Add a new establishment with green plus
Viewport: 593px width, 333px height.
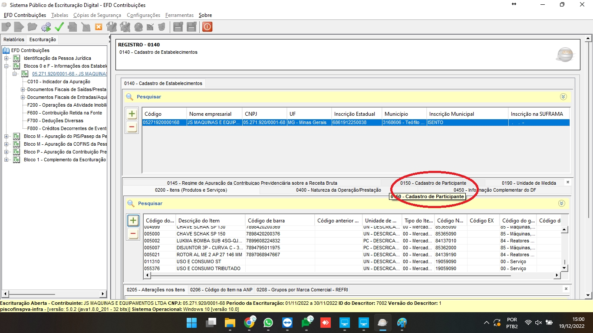tap(132, 114)
